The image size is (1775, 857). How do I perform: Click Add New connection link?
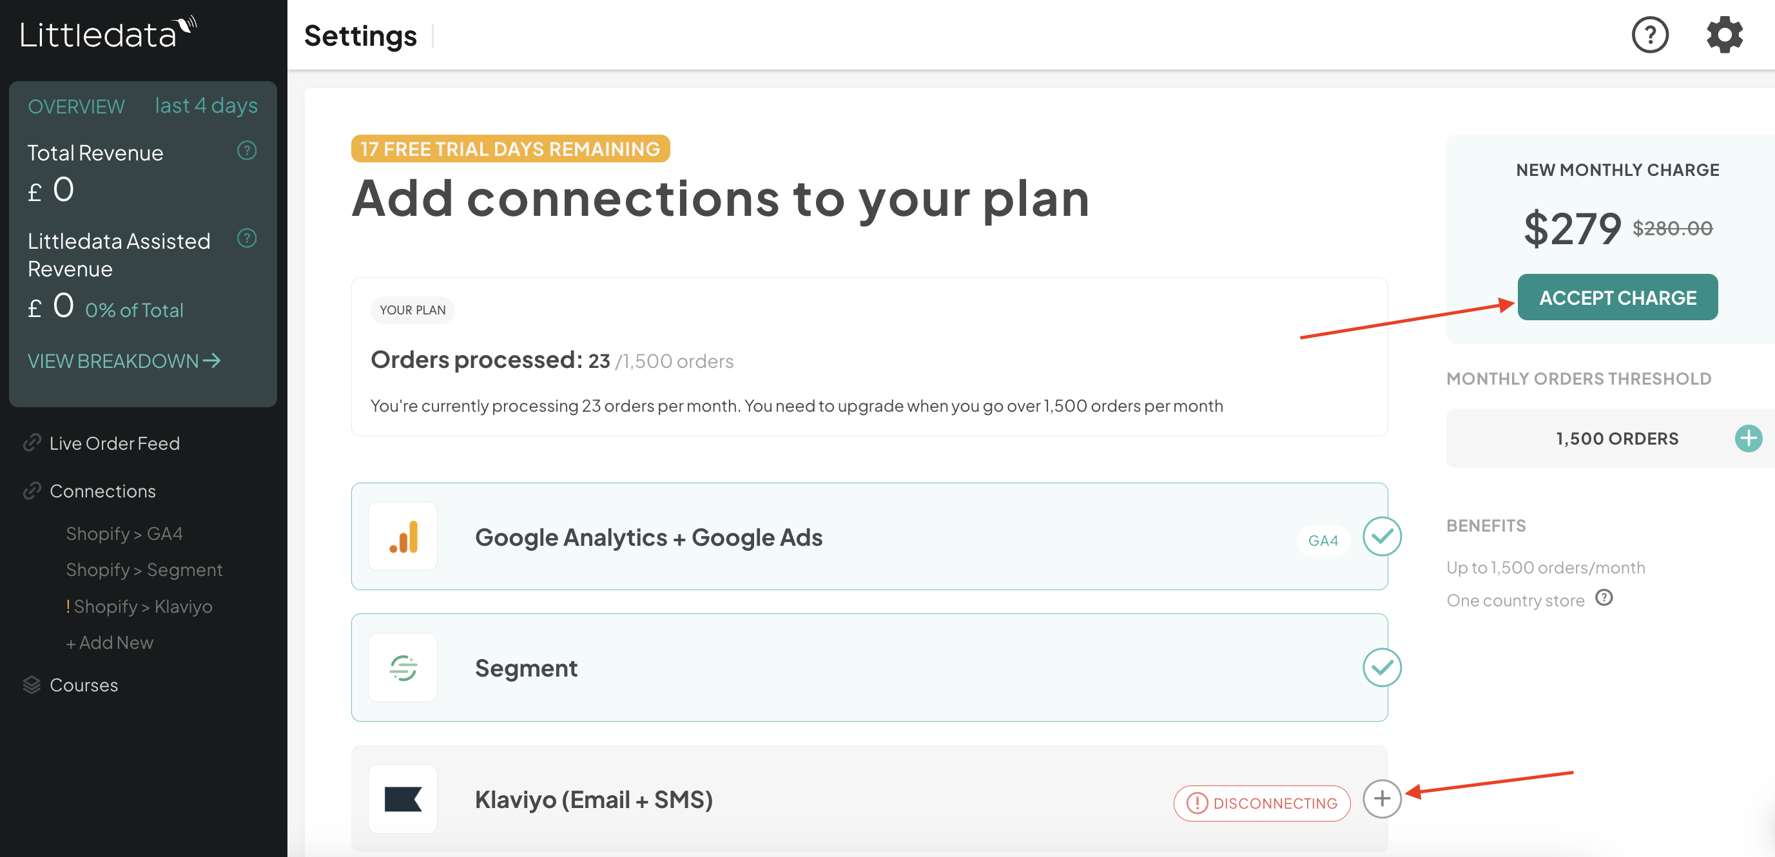click(x=110, y=643)
